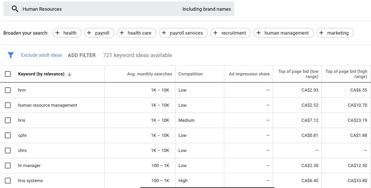Viewport: 371px width, 188px height.
Task: Click the CA$2.52 low bid cell
Action: pos(310,105)
